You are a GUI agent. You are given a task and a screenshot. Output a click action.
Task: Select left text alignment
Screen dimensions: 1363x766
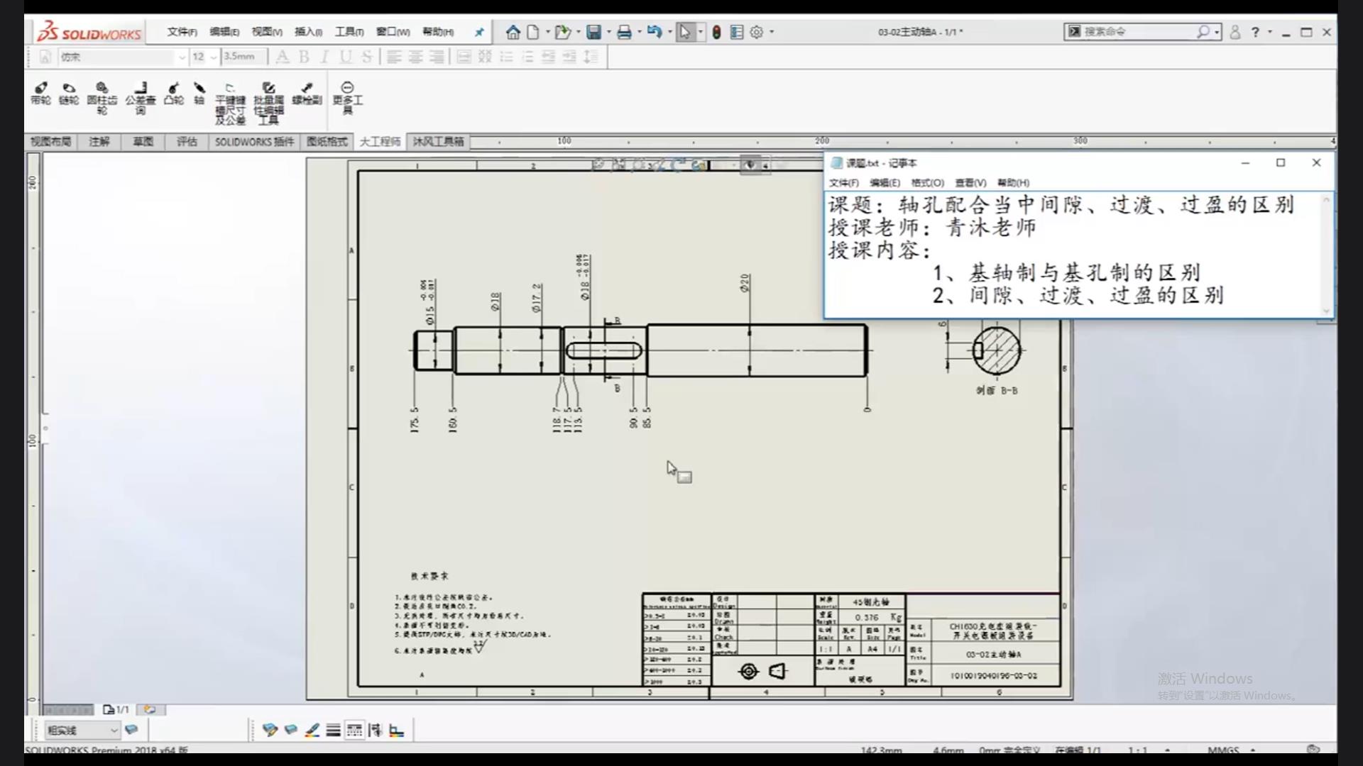point(395,57)
